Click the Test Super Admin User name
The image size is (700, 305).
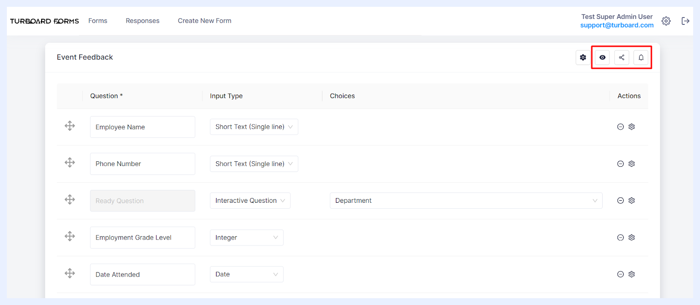pos(617,17)
